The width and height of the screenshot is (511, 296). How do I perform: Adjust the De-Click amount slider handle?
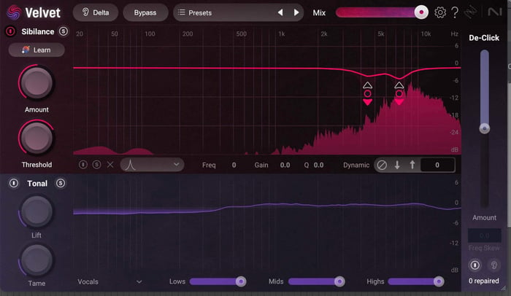coord(484,128)
